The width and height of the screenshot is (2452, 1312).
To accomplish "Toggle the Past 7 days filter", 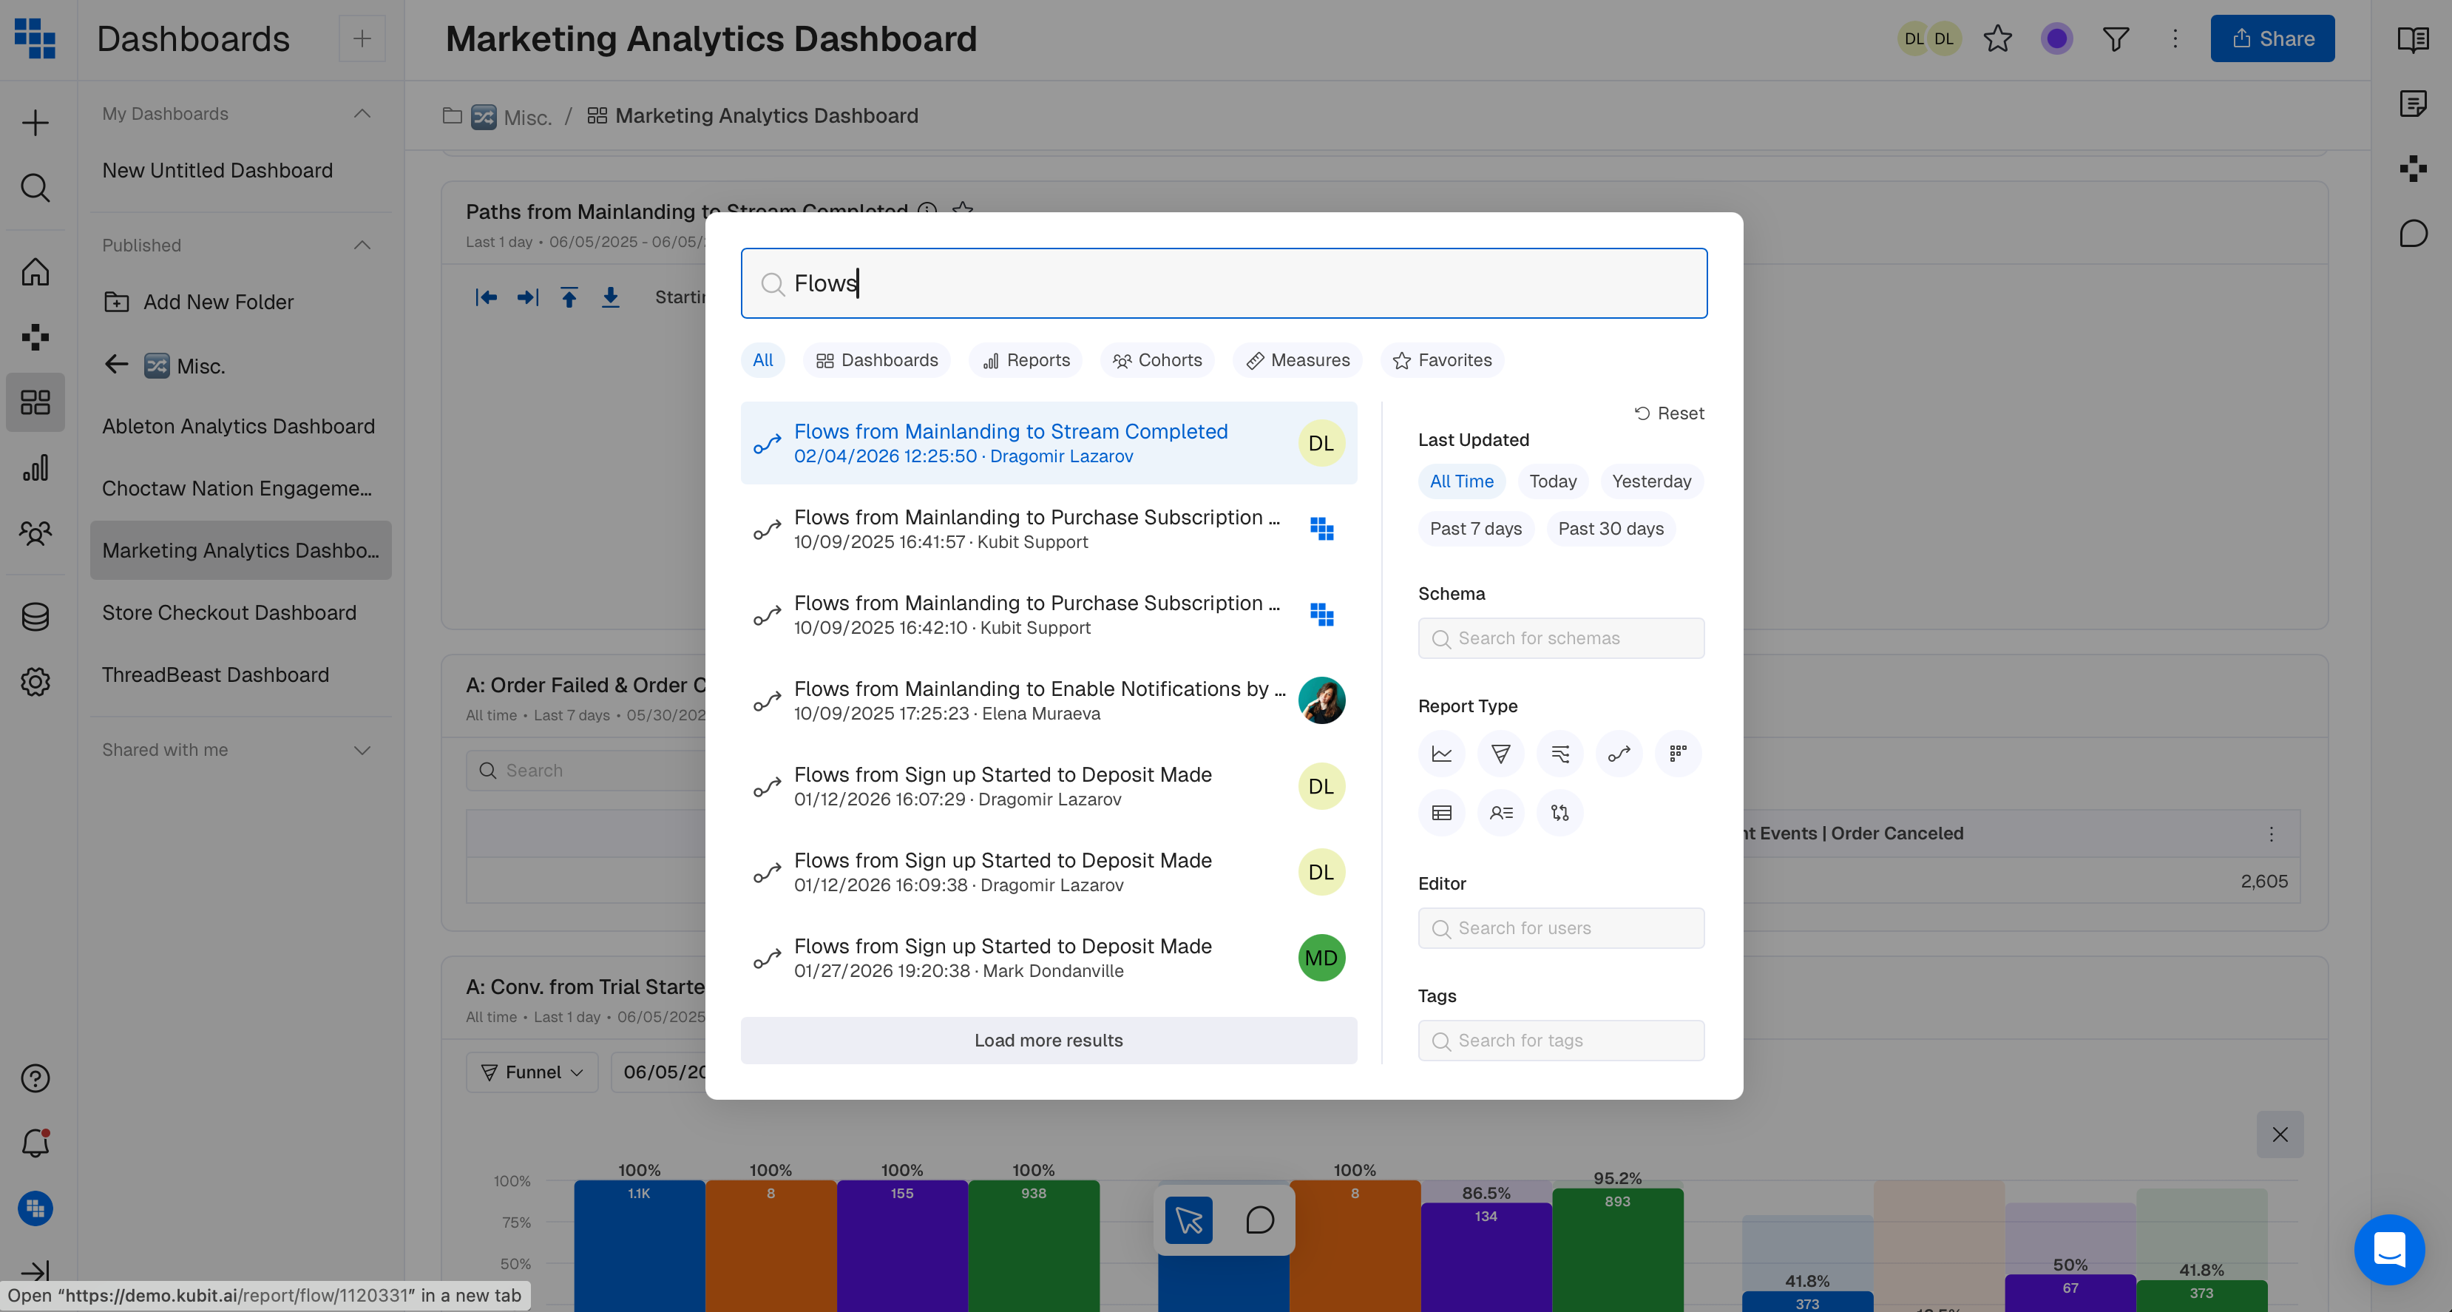I will point(1475,530).
